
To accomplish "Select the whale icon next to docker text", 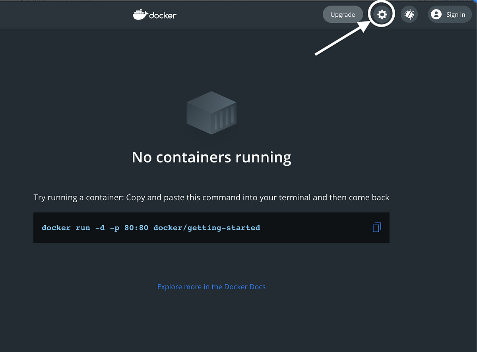I will click(140, 14).
